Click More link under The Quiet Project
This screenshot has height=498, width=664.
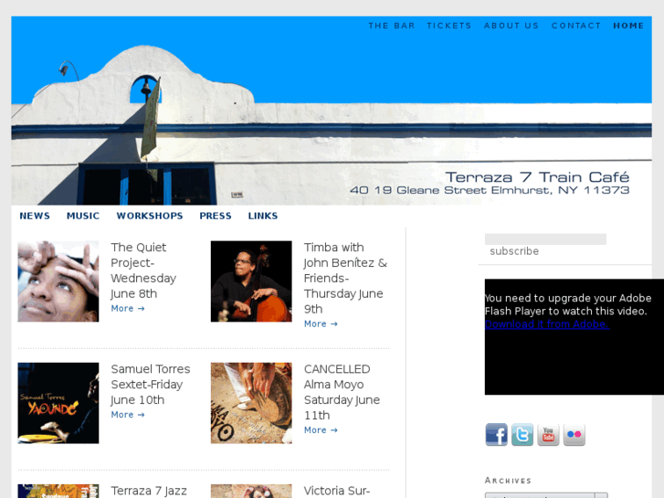click(x=128, y=309)
